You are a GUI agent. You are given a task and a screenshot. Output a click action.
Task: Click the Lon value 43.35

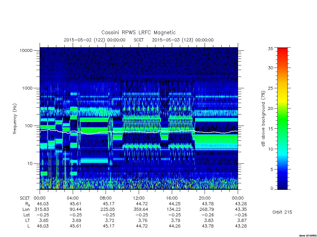241,210
